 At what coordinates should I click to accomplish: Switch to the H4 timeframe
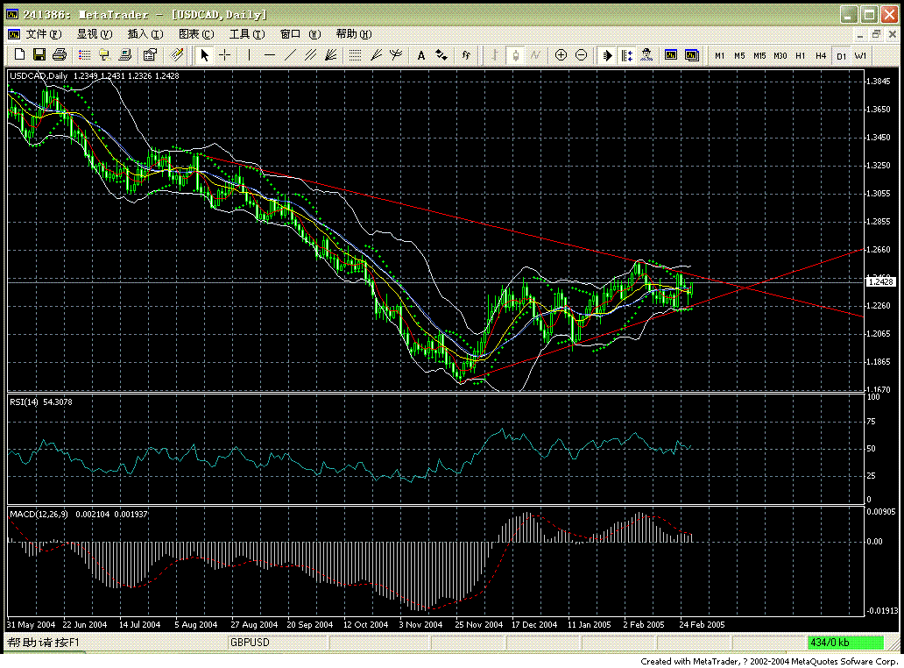[821, 54]
